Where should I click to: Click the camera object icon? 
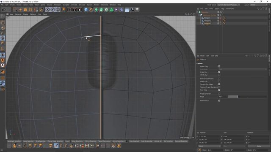132,10
